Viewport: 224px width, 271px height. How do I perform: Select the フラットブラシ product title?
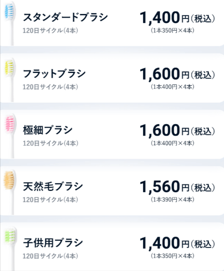coord(54,73)
